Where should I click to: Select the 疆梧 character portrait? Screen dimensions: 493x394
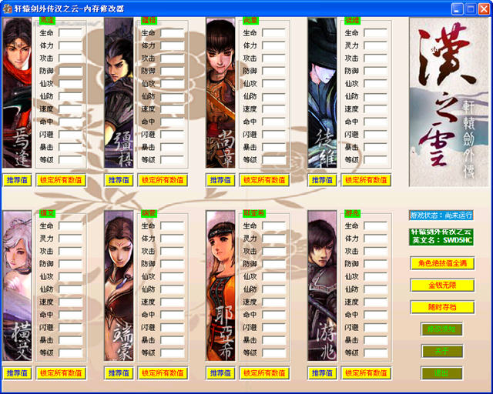tap(119, 93)
